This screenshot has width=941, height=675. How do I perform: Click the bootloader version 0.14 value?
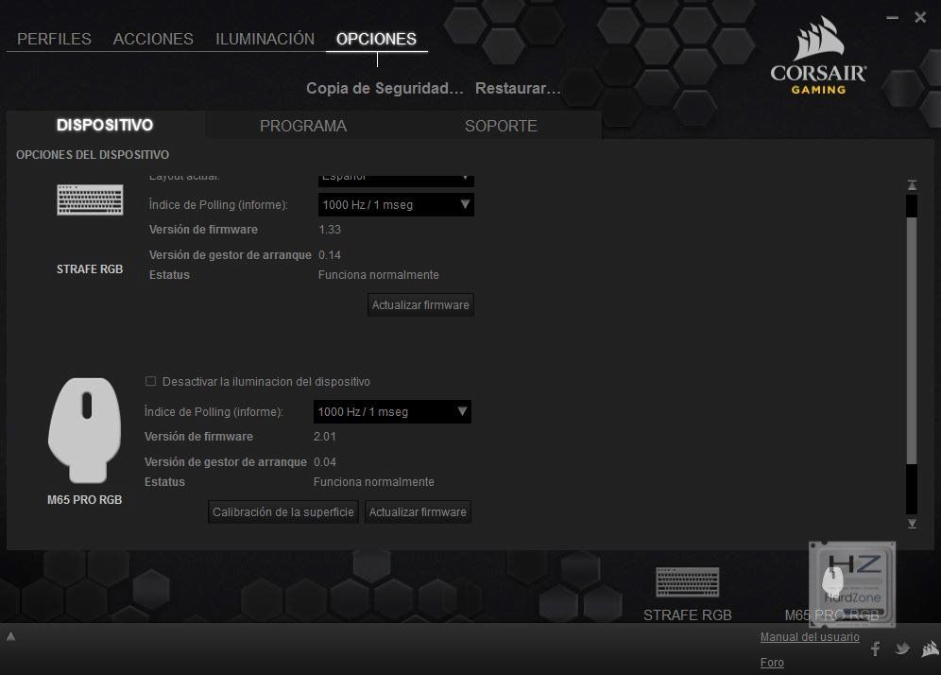tap(330, 255)
